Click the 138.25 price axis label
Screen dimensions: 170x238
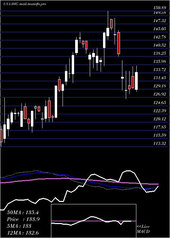point(160,53)
